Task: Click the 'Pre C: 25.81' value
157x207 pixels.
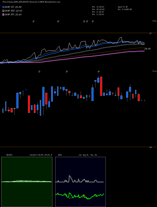Action: (98, 14)
